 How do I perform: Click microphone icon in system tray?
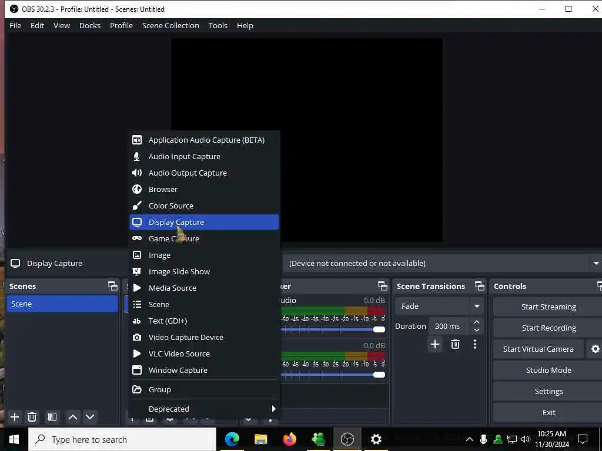pos(484,439)
